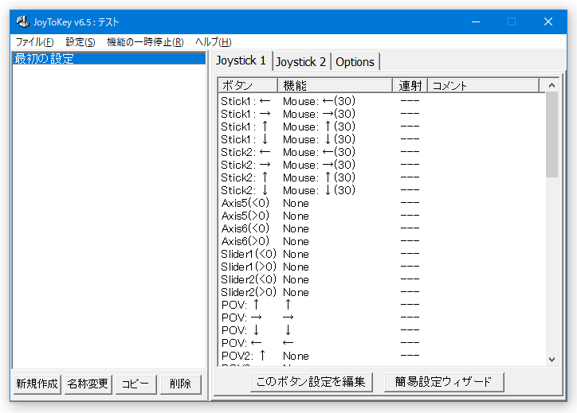Select the Axis6(<0) row

(382, 228)
